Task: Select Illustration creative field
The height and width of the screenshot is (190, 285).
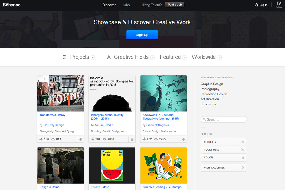Action: (208, 104)
